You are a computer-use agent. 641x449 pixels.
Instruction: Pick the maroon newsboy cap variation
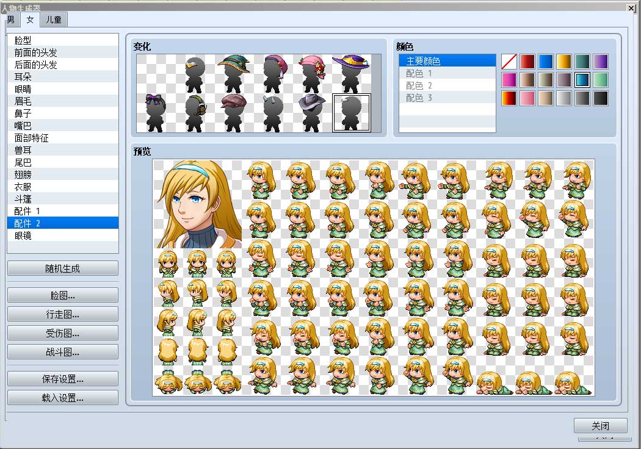pyautogui.click(x=233, y=113)
